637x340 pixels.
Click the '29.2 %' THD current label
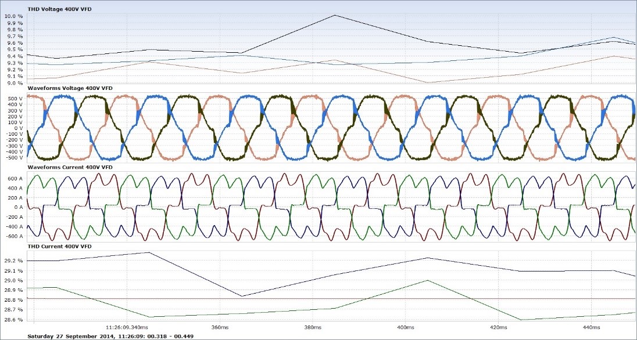pos(13,261)
